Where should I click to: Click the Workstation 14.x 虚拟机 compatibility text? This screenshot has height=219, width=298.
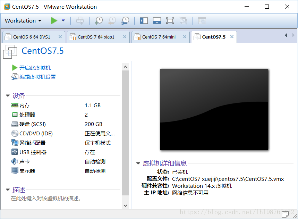(x=202, y=186)
